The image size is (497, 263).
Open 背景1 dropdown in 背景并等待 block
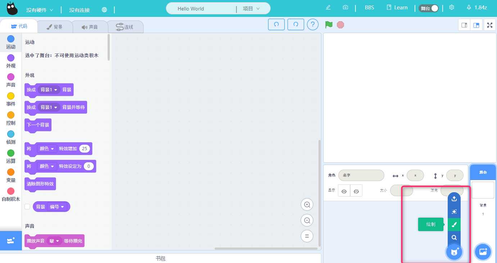pos(49,107)
